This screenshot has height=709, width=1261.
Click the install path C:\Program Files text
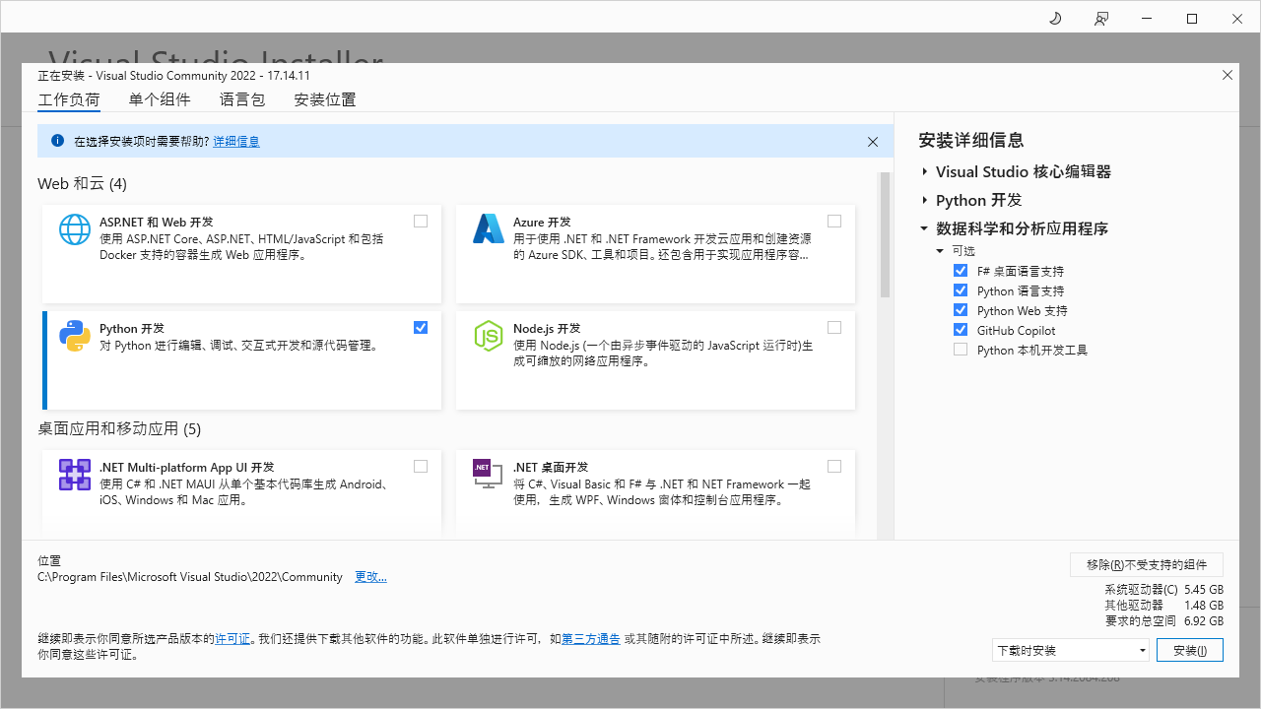190,577
